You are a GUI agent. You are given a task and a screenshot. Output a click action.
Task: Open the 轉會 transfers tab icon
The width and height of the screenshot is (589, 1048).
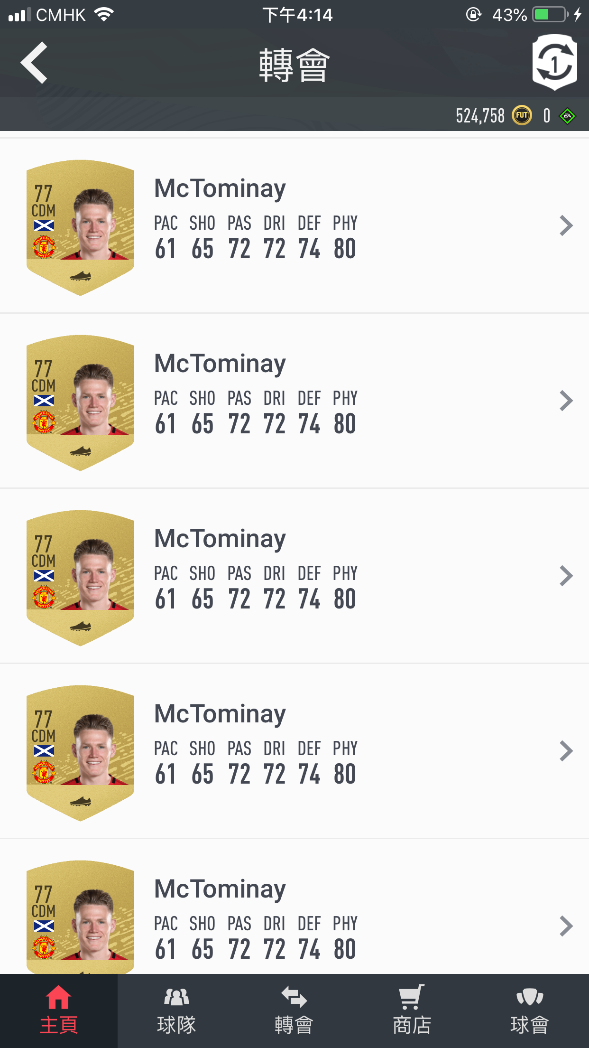tap(294, 996)
